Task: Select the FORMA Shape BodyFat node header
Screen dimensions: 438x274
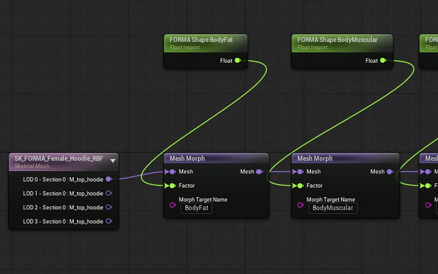Action: pos(206,43)
